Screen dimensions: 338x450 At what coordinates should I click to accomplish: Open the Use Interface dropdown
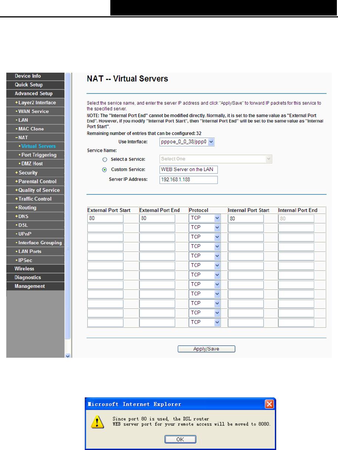pyautogui.click(x=187, y=142)
